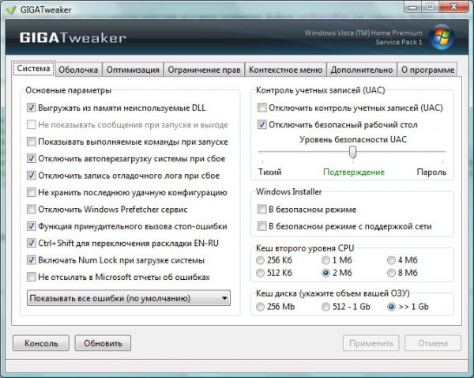Click the Windows Vista logo orb
Image resolution: width=474 pixels, height=378 pixels.
pyautogui.click(x=442, y=37)
